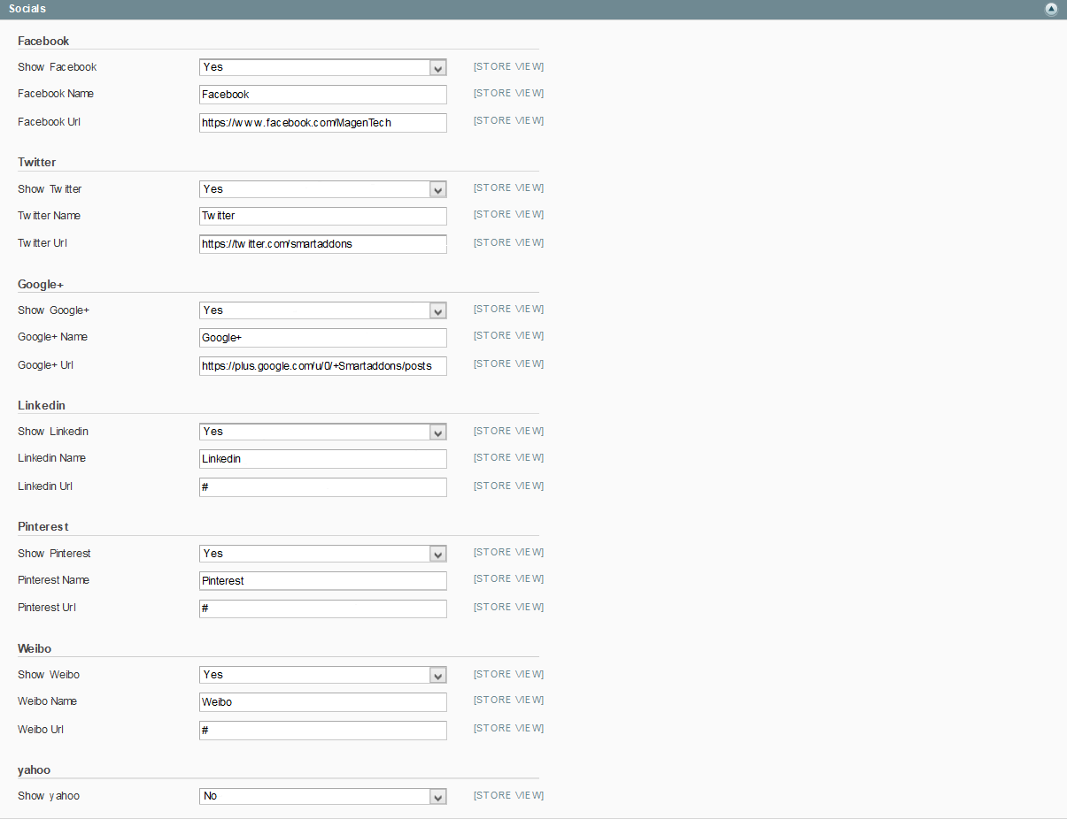Select the Linkedin Url text box
The image size is (1067, 819).
[x=323, y=487]
